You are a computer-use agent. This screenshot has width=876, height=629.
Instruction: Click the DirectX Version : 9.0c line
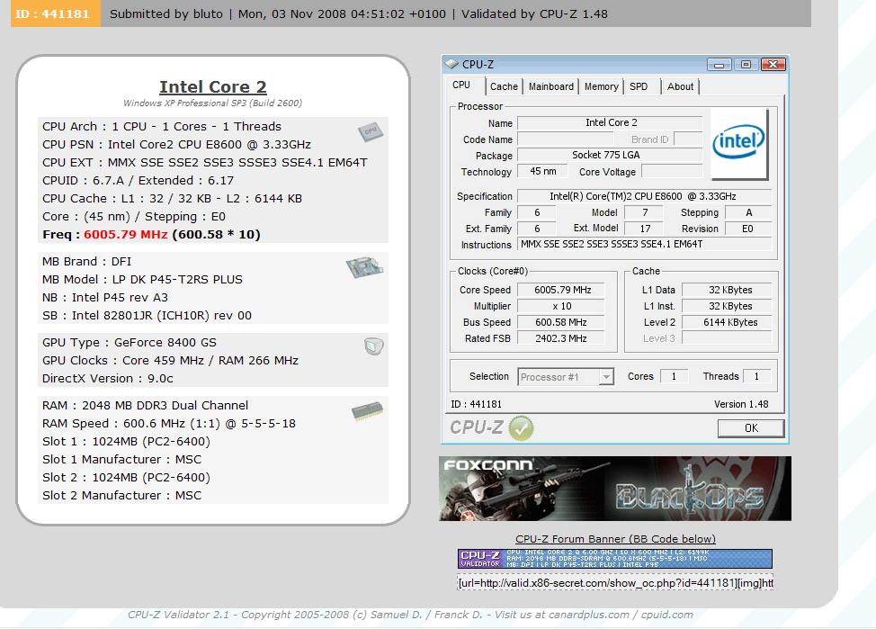[x=108, y=379]
